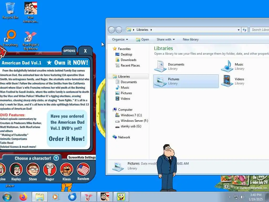
Task: Select Videos under Libraries in sidebar
Action: point(125,98)
